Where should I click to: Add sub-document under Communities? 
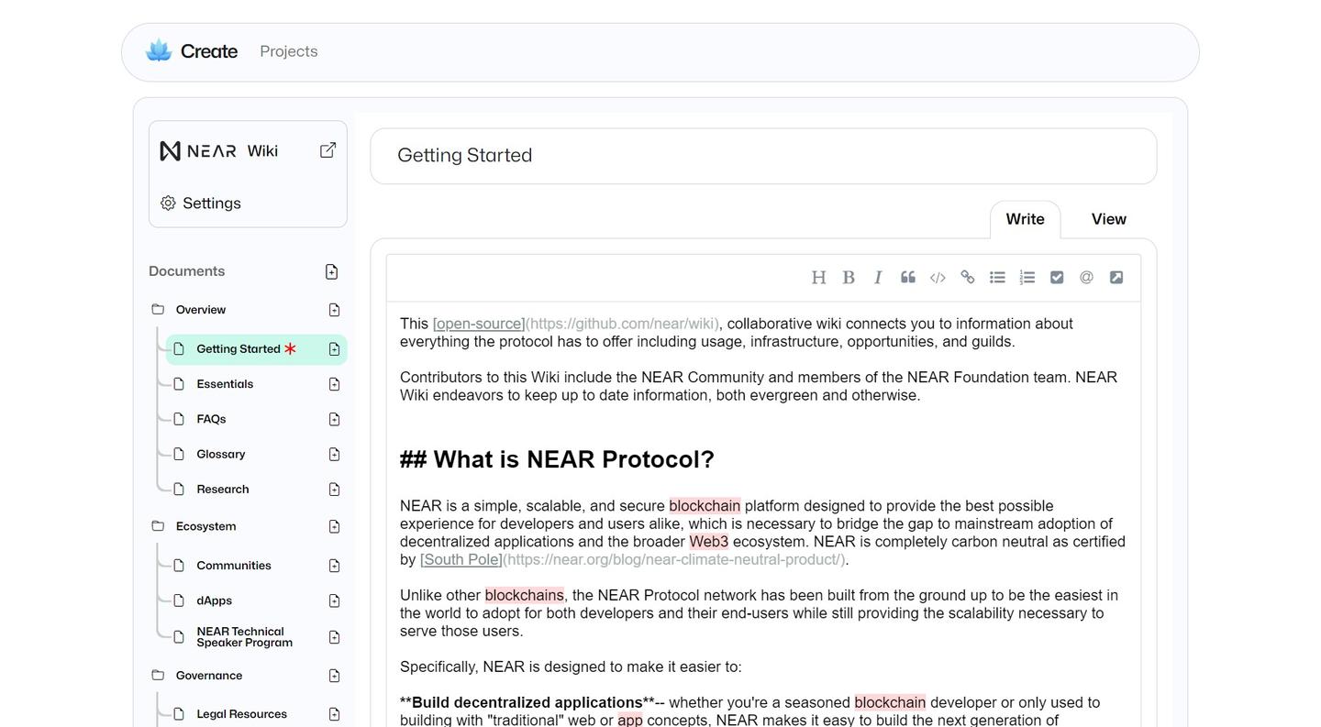tap(334, 566)
